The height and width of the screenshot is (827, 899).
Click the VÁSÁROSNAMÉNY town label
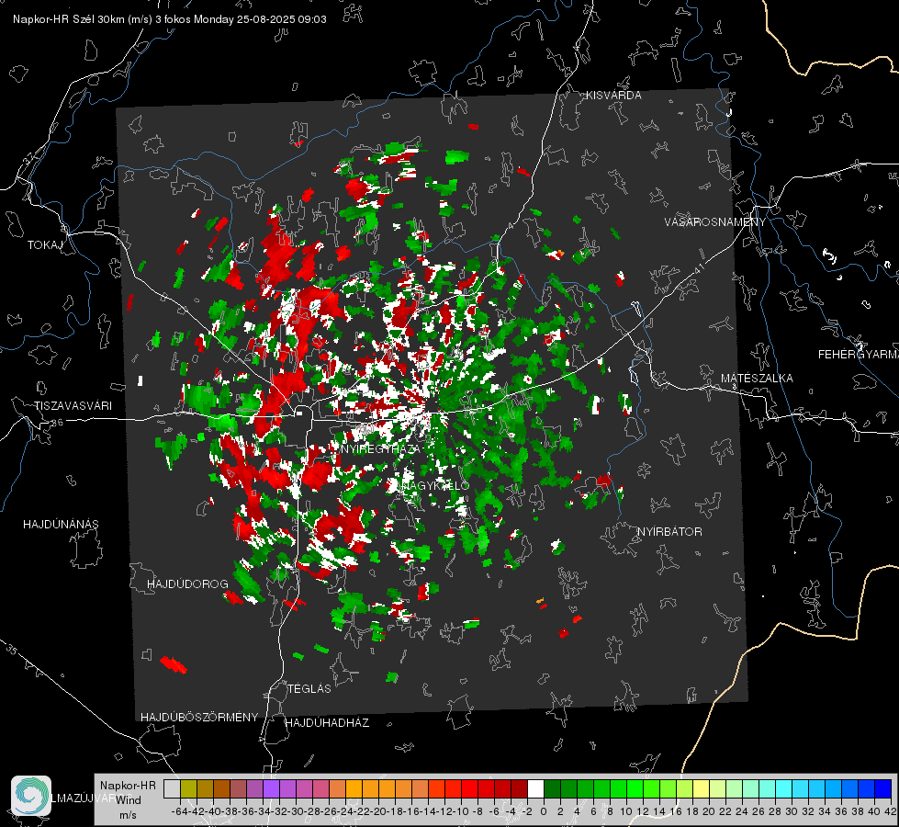[x=715, y=222]
